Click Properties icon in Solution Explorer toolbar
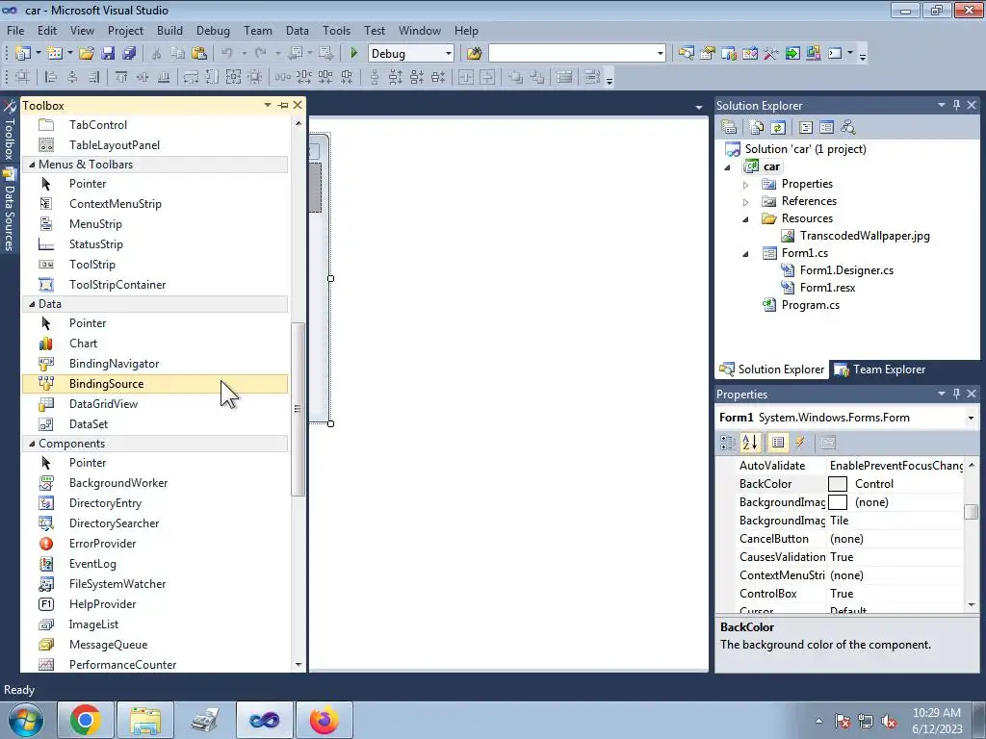986x739 pixels. [730, 128]
